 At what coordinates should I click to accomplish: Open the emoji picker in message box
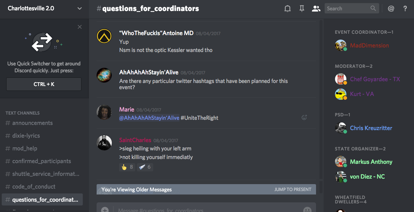307,210
